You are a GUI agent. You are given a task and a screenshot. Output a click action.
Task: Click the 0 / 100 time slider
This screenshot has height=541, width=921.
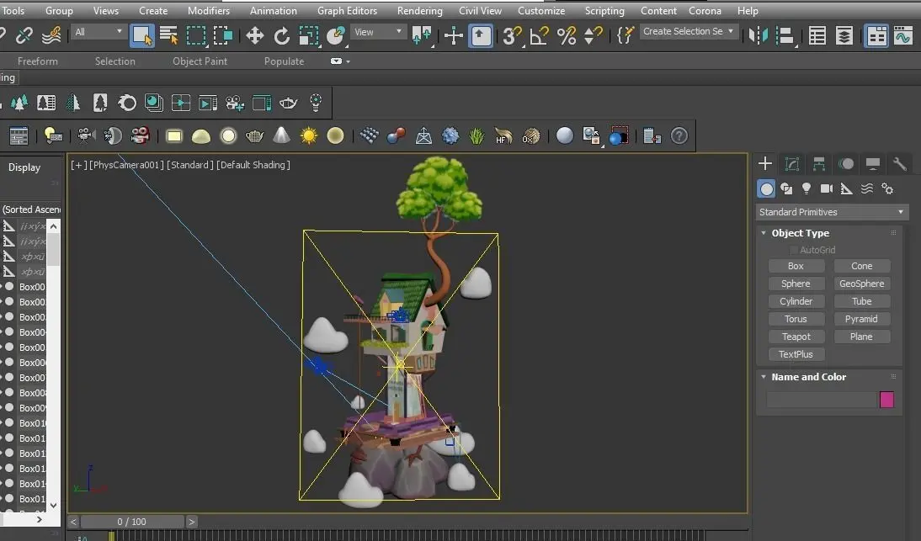click(x=131, y=522)
